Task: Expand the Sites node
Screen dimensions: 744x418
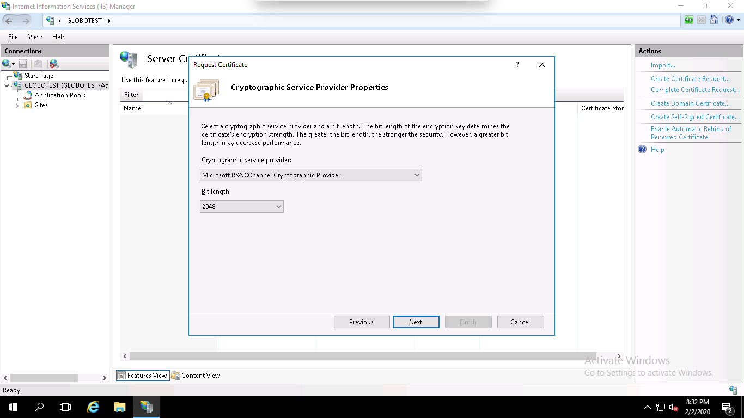Action: coord(17,105)
